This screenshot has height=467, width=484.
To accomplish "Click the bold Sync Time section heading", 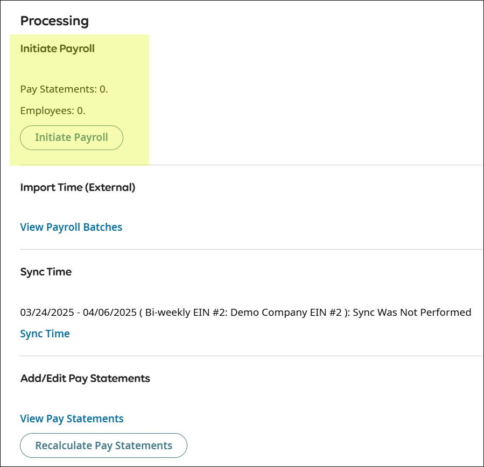I will (x=46, y=272).
